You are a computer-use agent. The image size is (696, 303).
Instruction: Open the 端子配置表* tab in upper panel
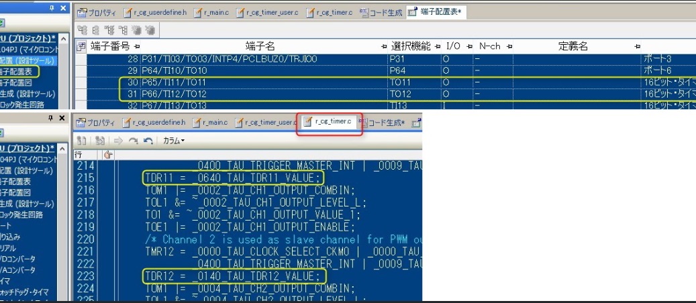pos(437,12)
